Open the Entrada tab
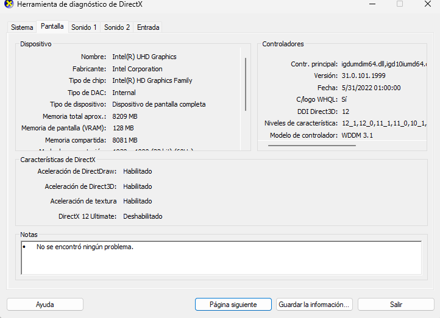440x318 pixels. 148,27
